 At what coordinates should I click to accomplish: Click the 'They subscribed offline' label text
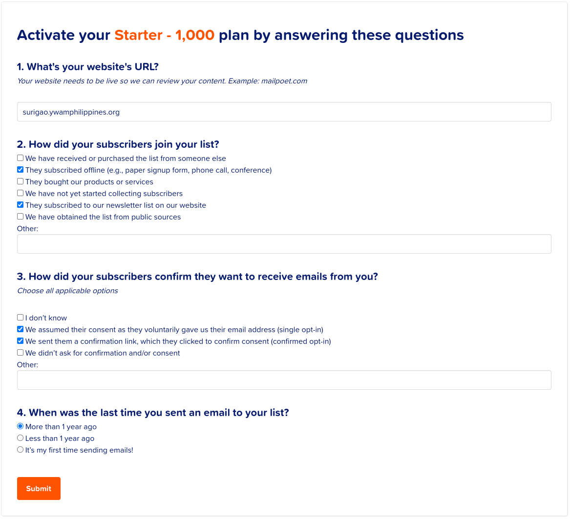click(148, 170)
